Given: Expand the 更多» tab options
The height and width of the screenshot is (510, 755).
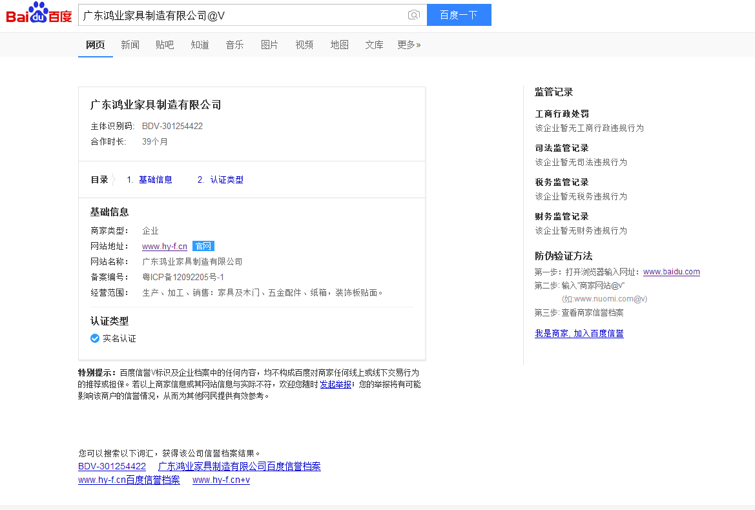Looking at the screenshot, I should (408, 45).
